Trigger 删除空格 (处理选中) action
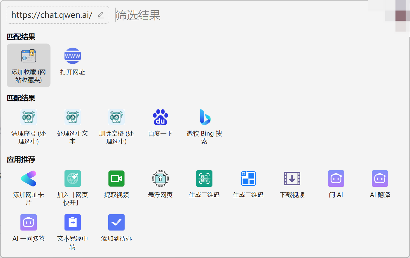Screen dimensions: 410x258 coord(116,127)
